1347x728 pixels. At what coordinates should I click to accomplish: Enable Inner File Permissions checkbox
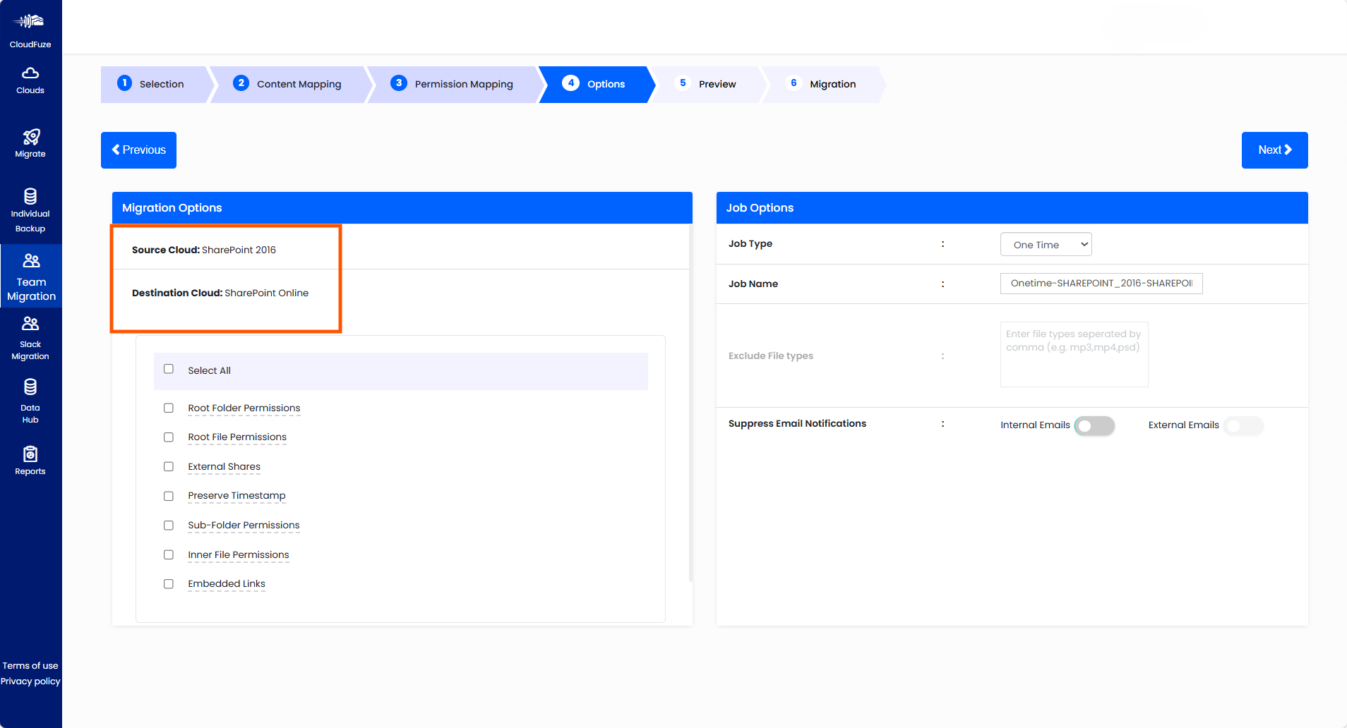pyautogui.click(x=169, y=554)
